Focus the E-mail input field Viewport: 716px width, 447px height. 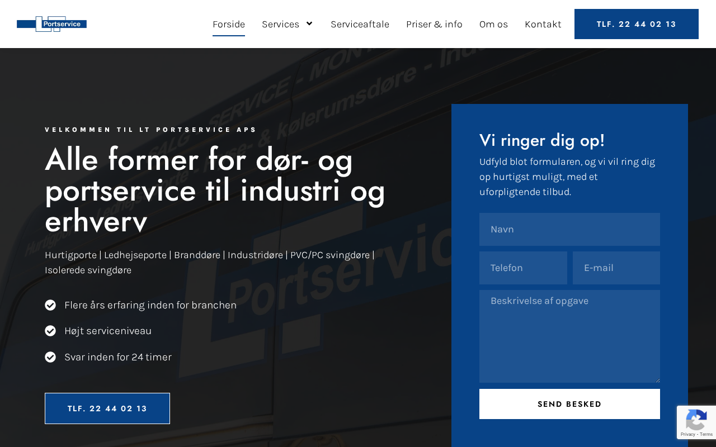click(x=616, y=268)
